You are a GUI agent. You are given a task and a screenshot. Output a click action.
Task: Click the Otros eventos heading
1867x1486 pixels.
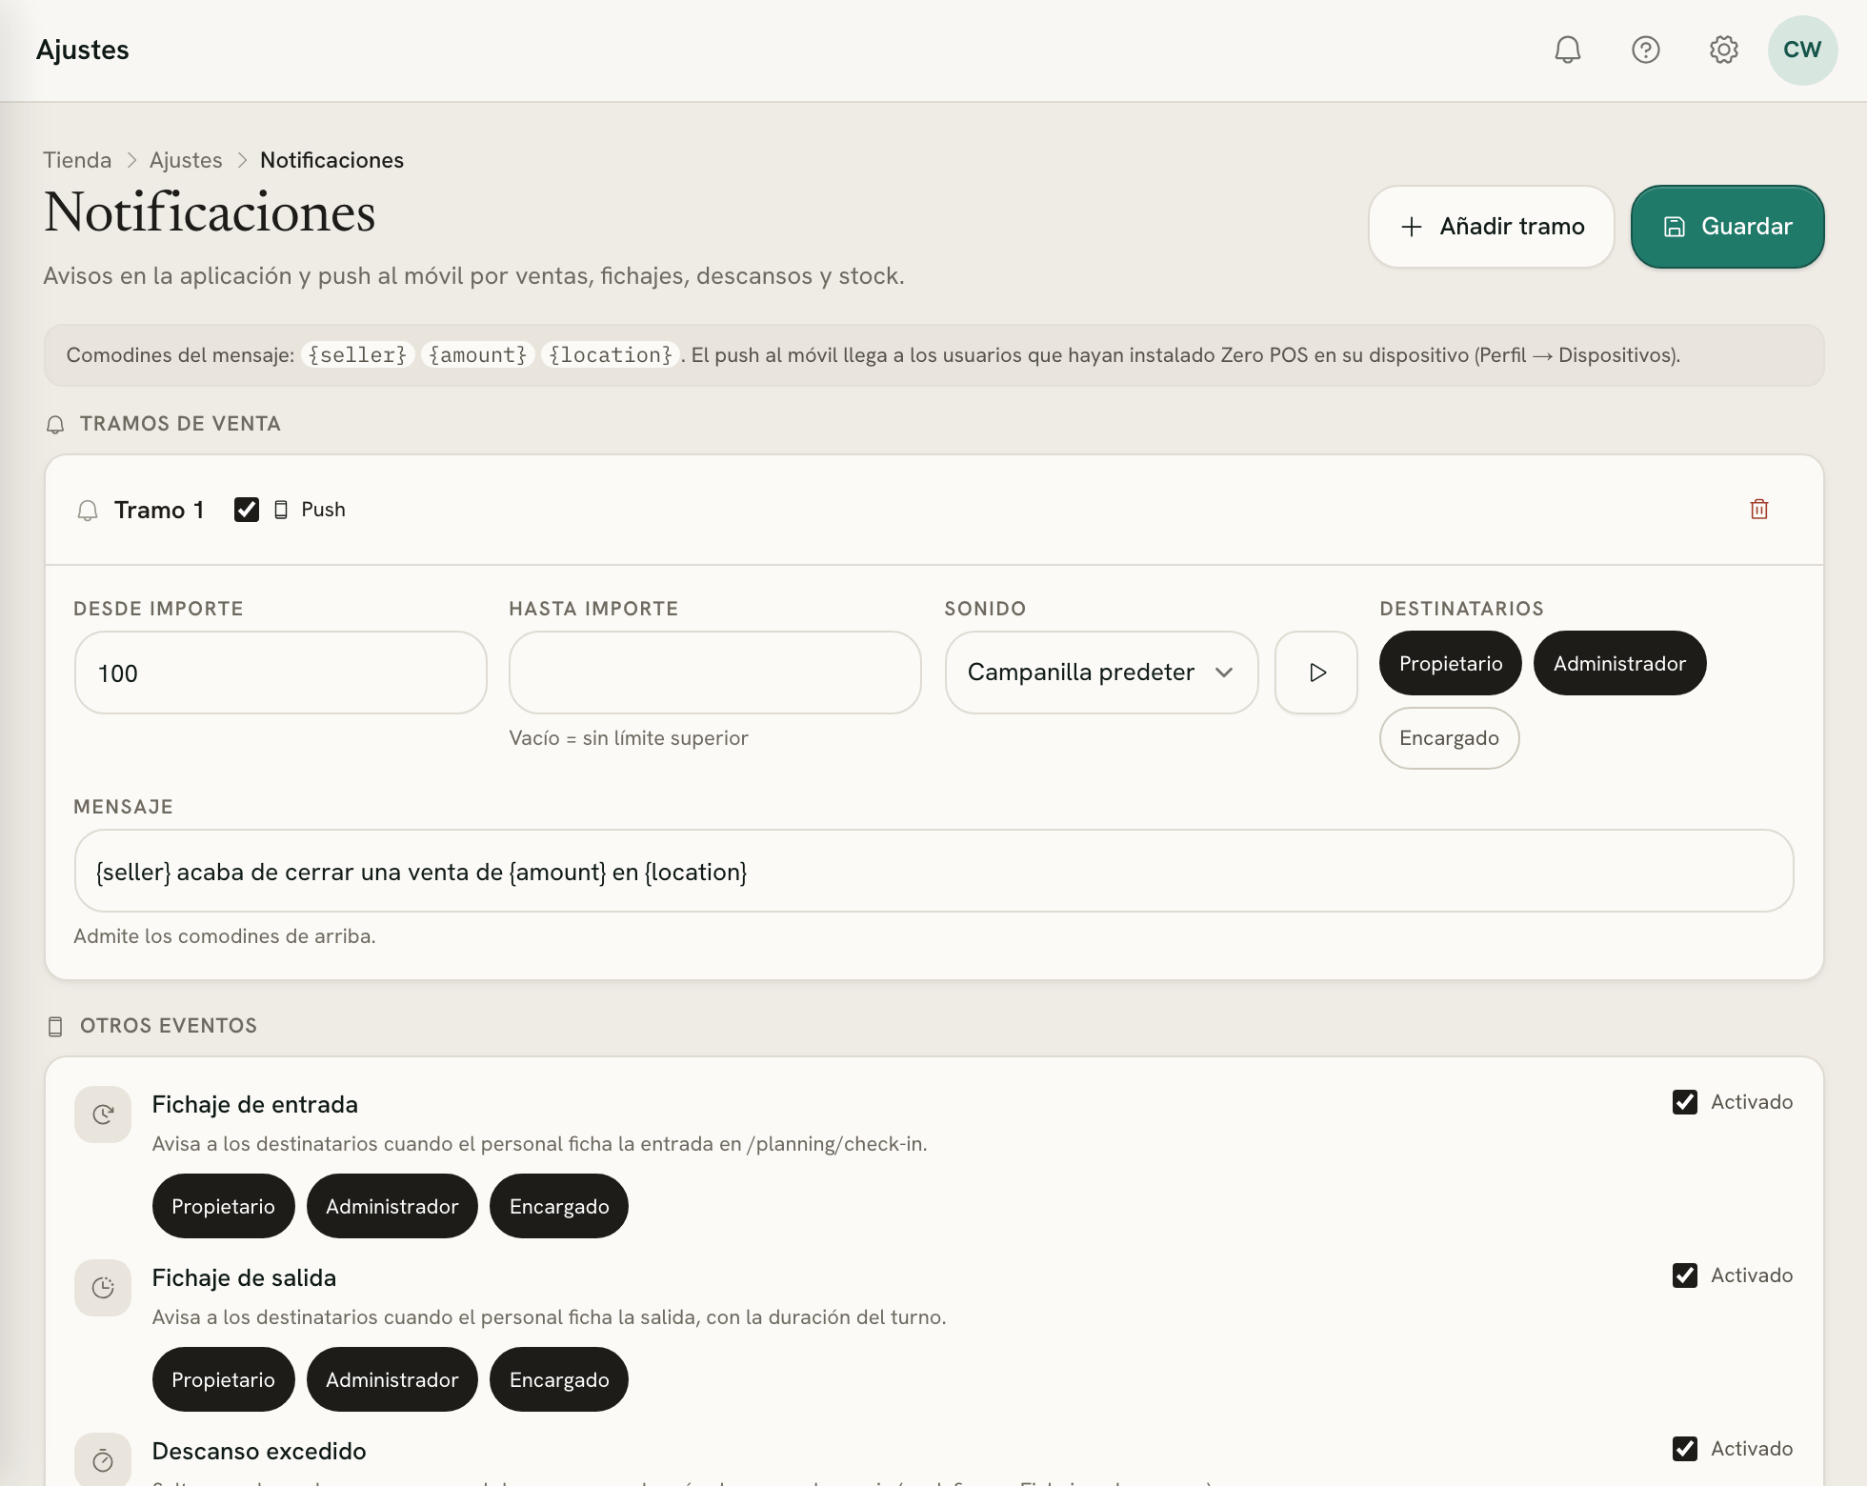pos(169,1026)
